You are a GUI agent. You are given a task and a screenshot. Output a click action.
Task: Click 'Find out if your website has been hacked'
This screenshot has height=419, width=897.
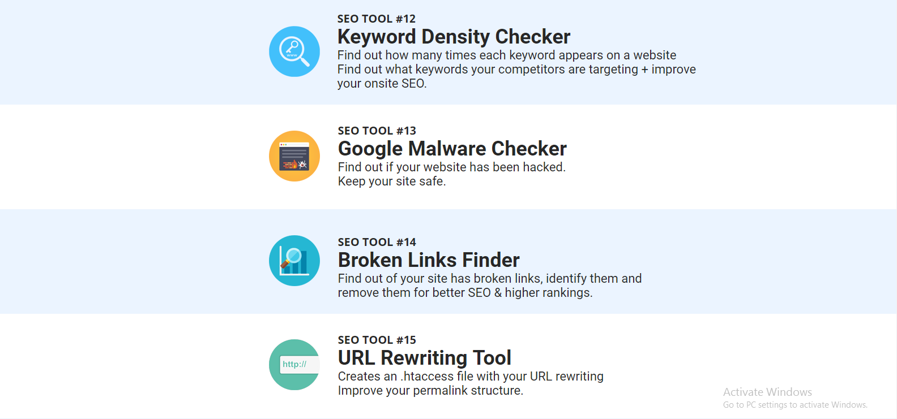[452, 167]
